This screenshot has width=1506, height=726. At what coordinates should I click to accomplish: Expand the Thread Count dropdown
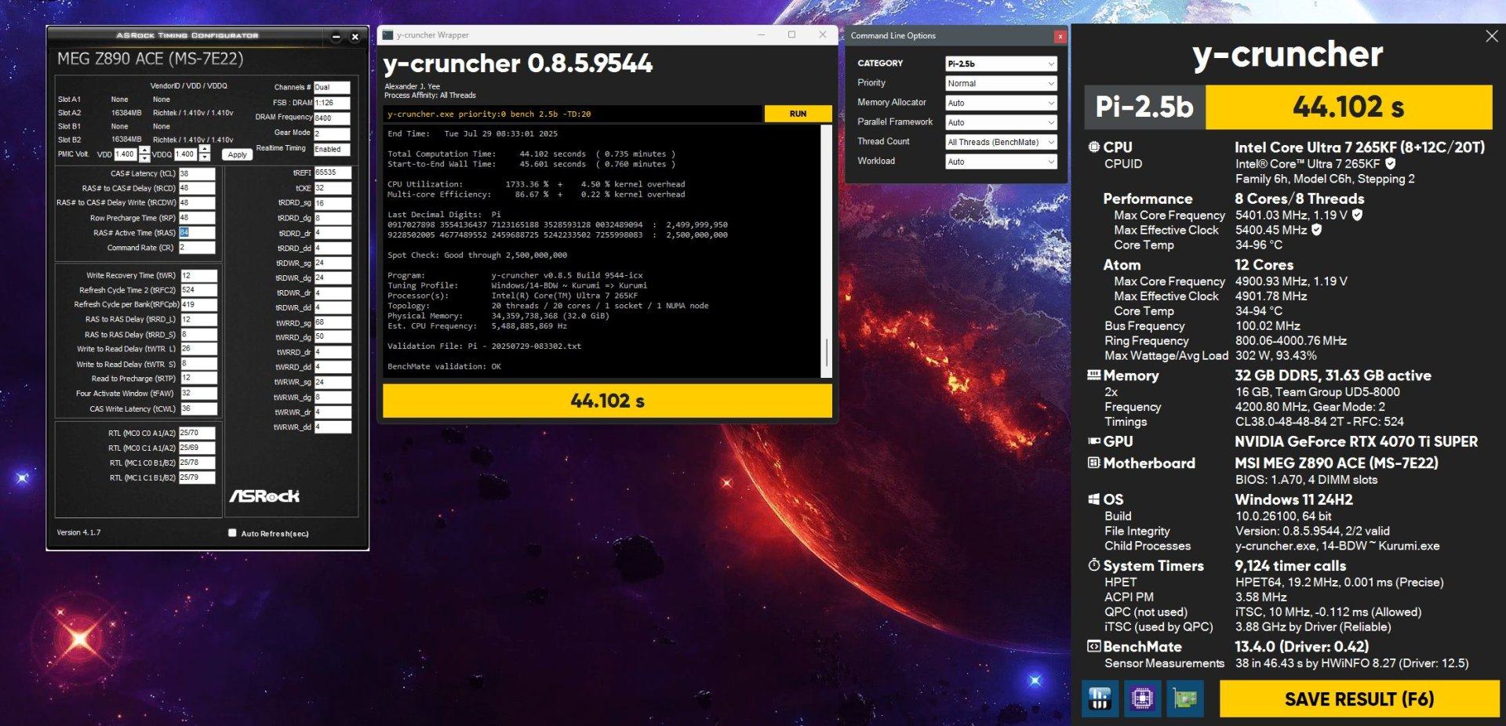pos(1001,142)
